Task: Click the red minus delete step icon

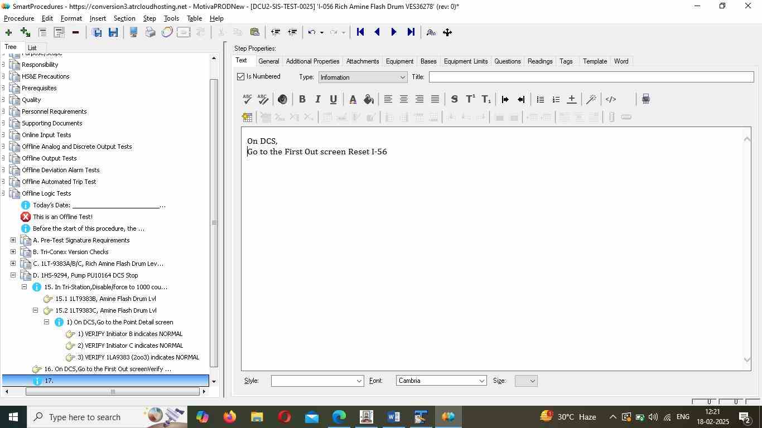Action: (x=75, y=32)
